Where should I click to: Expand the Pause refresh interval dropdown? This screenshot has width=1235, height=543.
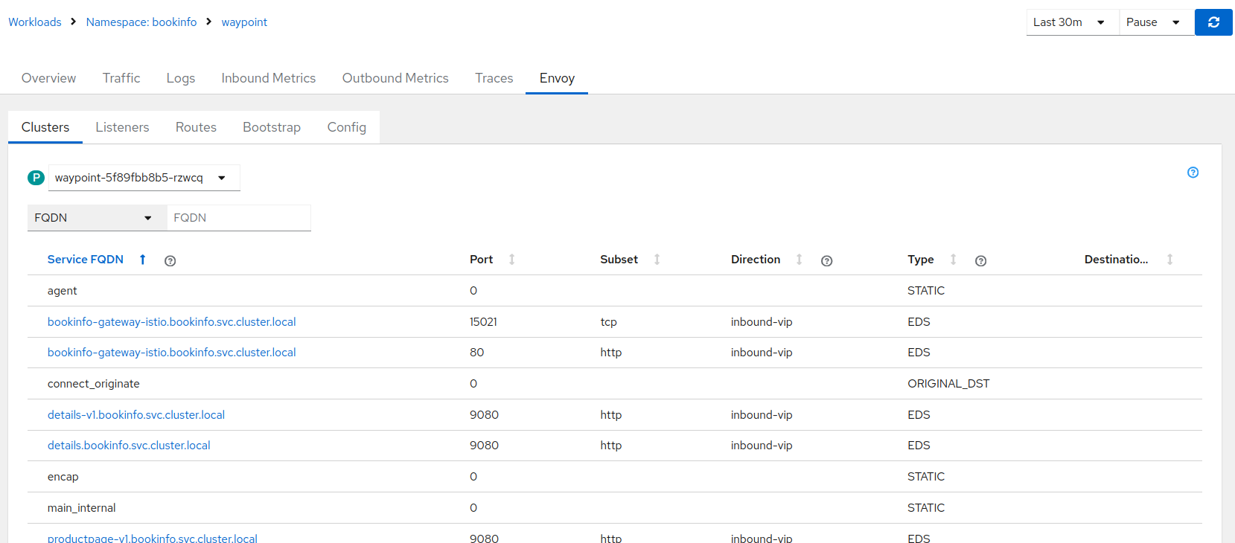[x=1152, y=22]
